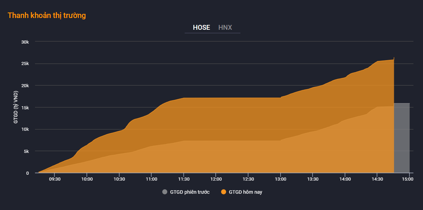The image size is (423, 210).
Task: Switch to the HOSE tab
Action: [201, 28]
